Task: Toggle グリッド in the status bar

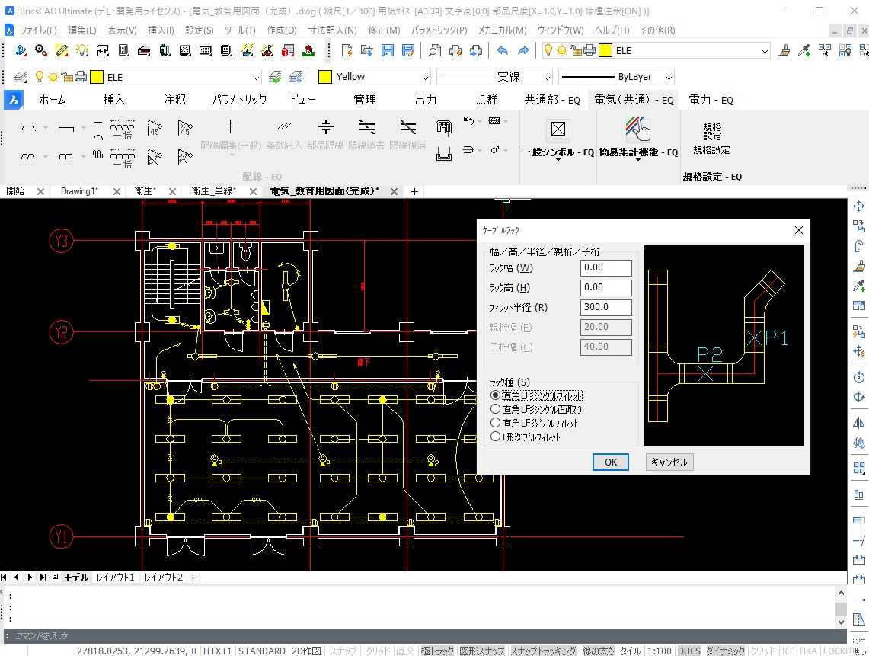Action: pos(378,651)
